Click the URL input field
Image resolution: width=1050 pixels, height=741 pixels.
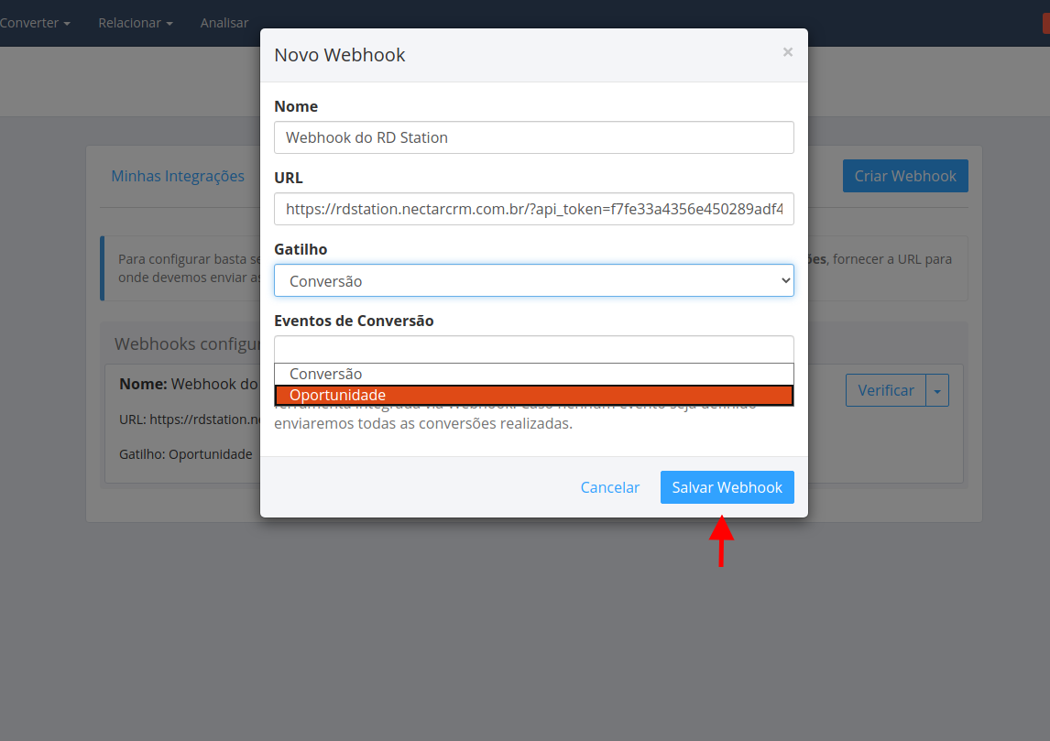point(534,209)
